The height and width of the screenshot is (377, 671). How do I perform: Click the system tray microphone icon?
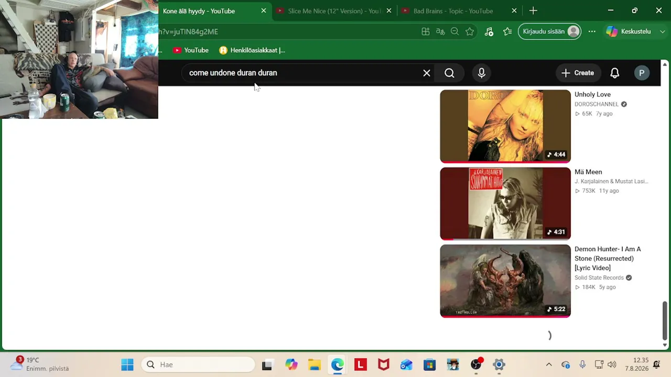(582, 365)
